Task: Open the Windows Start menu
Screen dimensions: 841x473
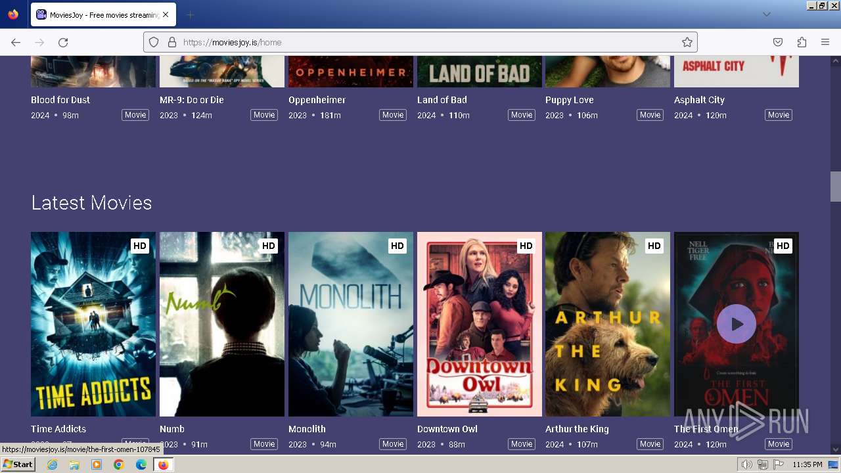Action: point(18,464)
